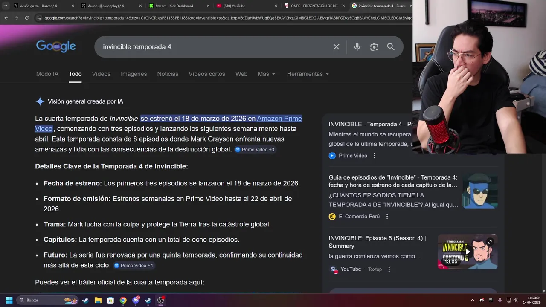Click the 'Fecha de estreno:' bullet text
The height and width of the screenshot is (307, 546).
click(x=73, y=183)
